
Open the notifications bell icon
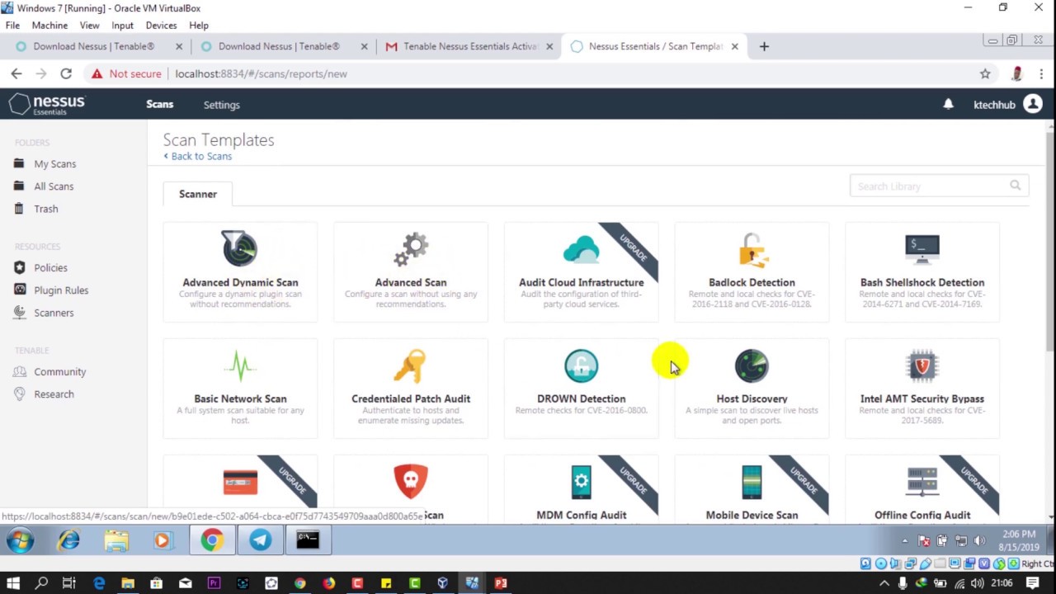(x=948, y=104)
